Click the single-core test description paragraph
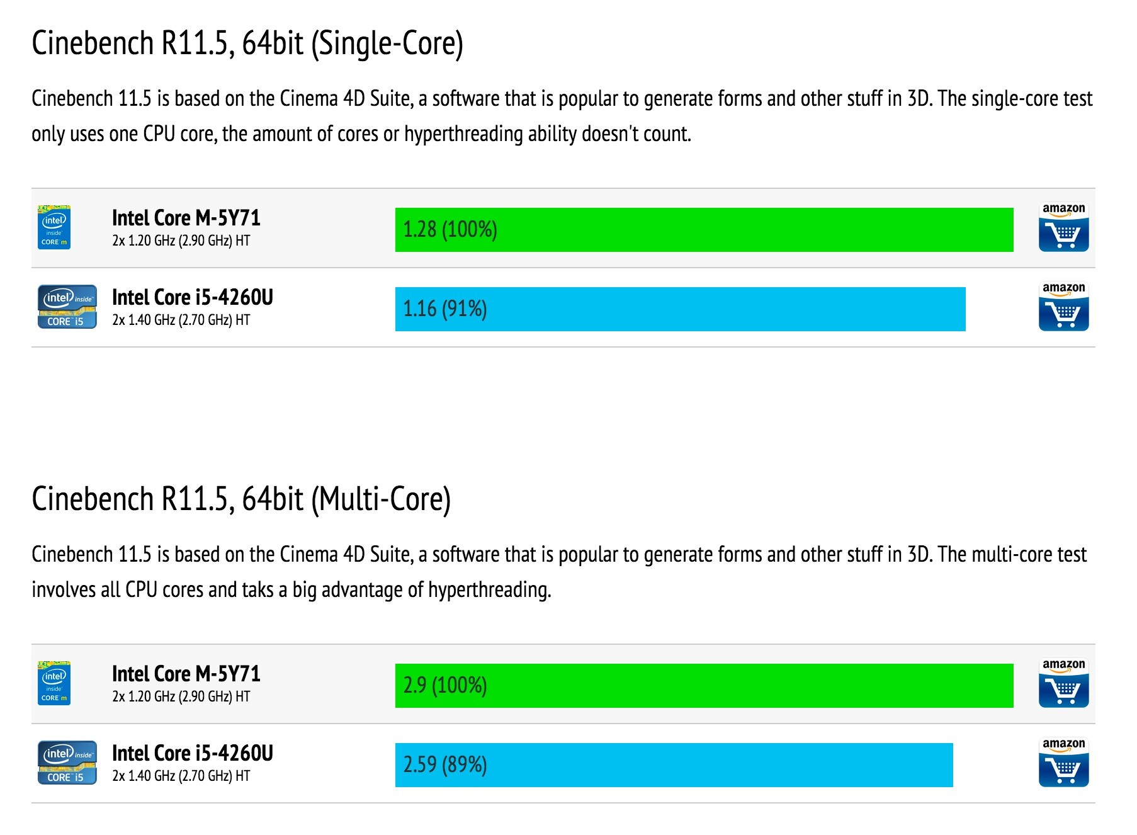1137x835 pixels. click(x=562, y=116)
